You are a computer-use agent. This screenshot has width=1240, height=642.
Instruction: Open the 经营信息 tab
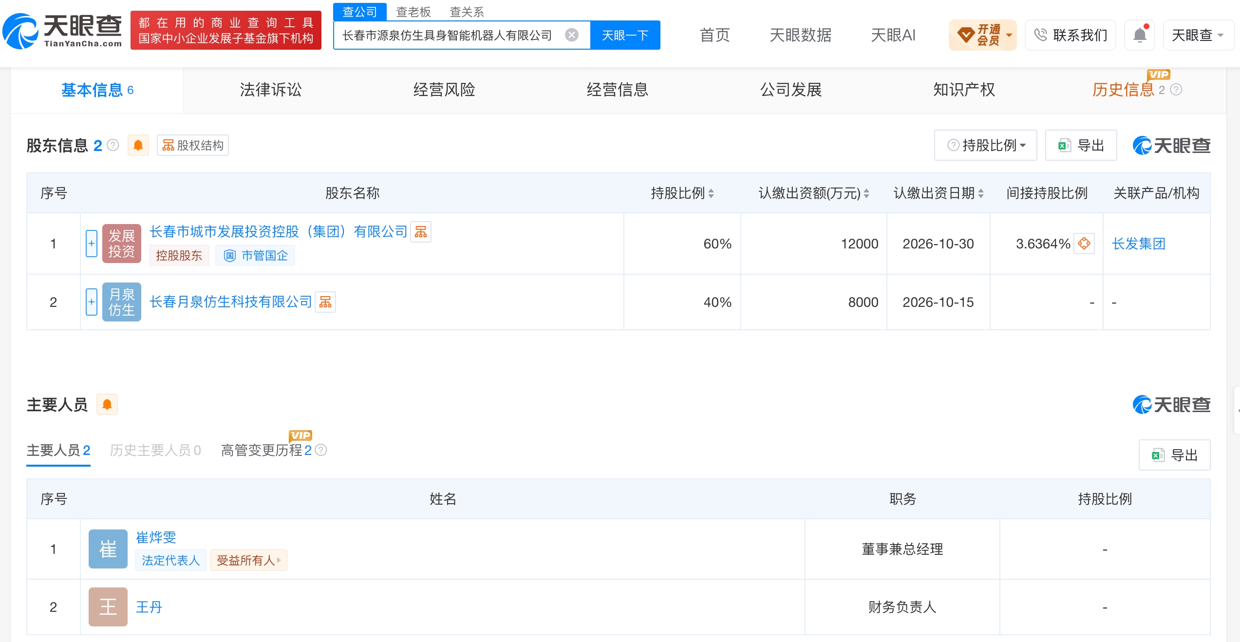(x=618, y=90)
